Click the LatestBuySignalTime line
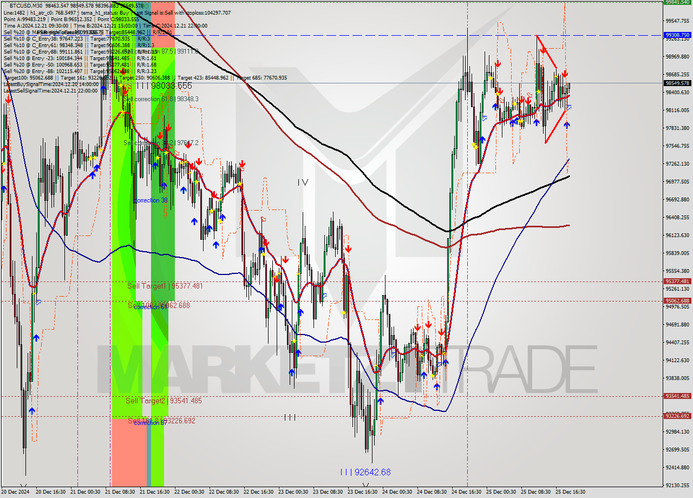 pyautogui.click(x=51, y=84)
